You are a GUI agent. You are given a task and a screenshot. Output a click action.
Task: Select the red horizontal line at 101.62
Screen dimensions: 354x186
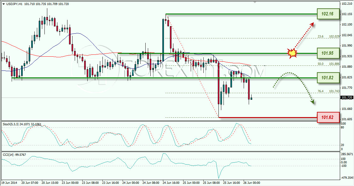click(x=268, y=117)
